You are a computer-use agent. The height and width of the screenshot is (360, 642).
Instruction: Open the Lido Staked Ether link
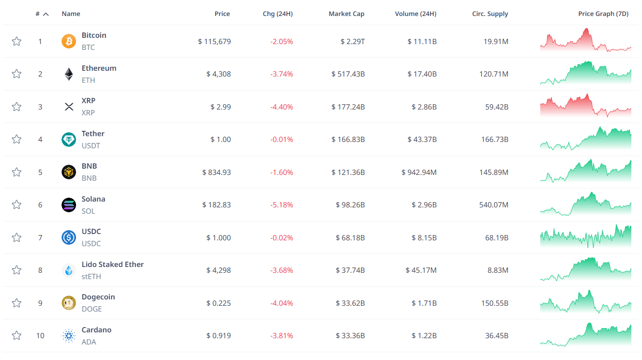[x=112, y=265]
